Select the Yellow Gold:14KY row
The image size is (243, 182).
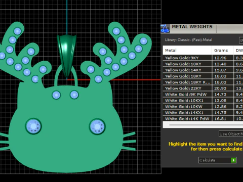click(203, 70)
